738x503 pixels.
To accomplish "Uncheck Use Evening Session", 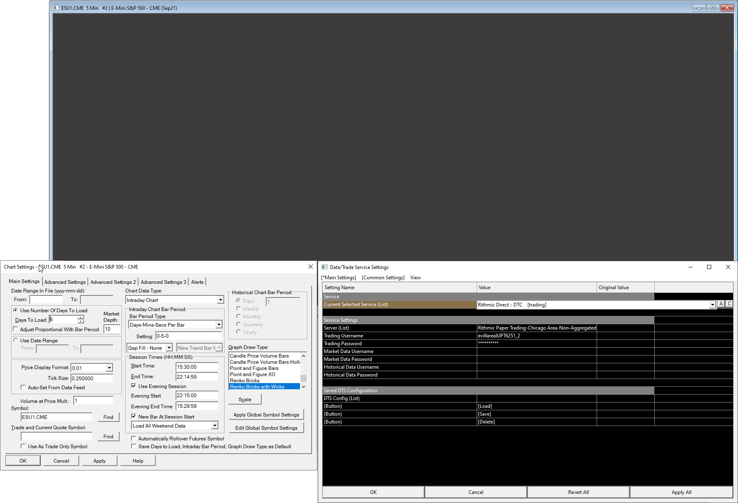I will [x=134, y=386].
